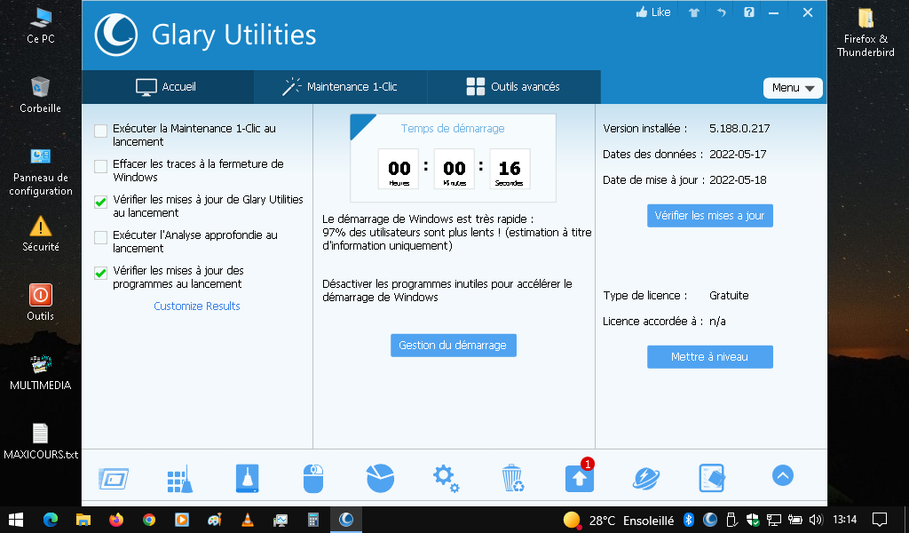Screen dimensions: 909x533
Task: Open the Registry cleaner grid-and-broom icon
Action: pos(179,479)
